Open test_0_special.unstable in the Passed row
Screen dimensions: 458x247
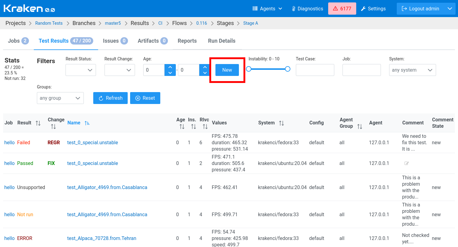(93, 163)
